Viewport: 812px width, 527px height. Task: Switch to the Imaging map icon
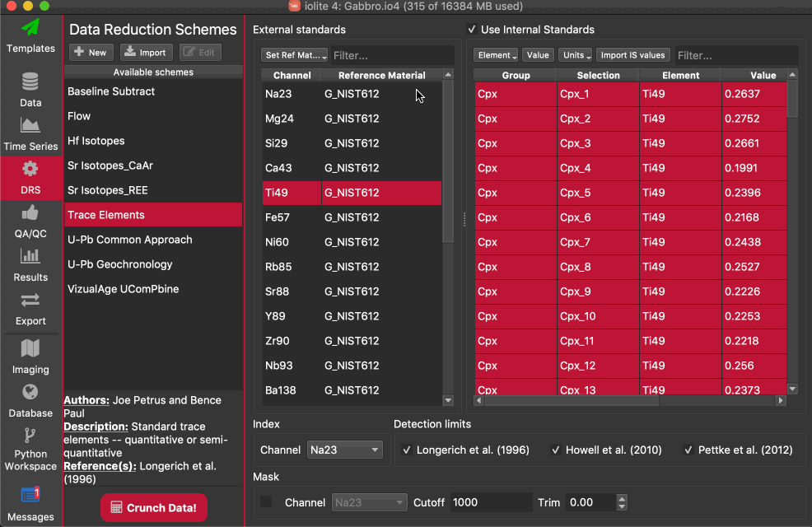point(30,348)
